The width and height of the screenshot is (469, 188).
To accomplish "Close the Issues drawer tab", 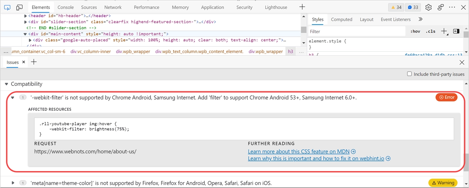I will pyautogui.click(x=24, y=62).
